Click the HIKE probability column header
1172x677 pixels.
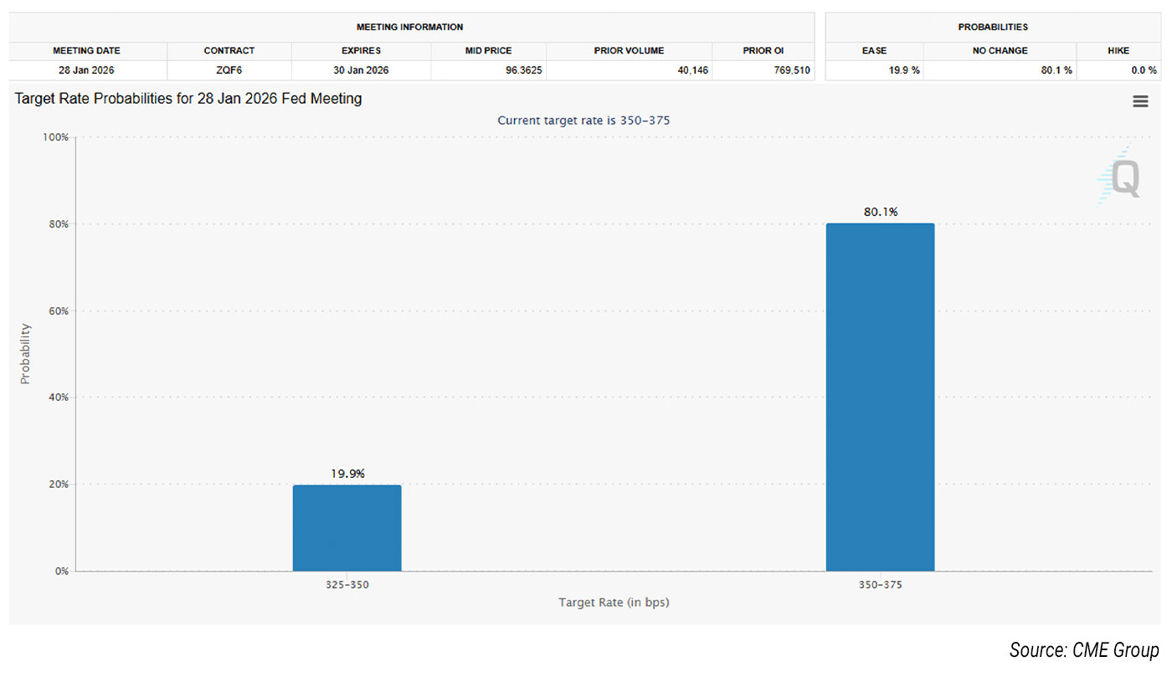[x=1118, y=51]
